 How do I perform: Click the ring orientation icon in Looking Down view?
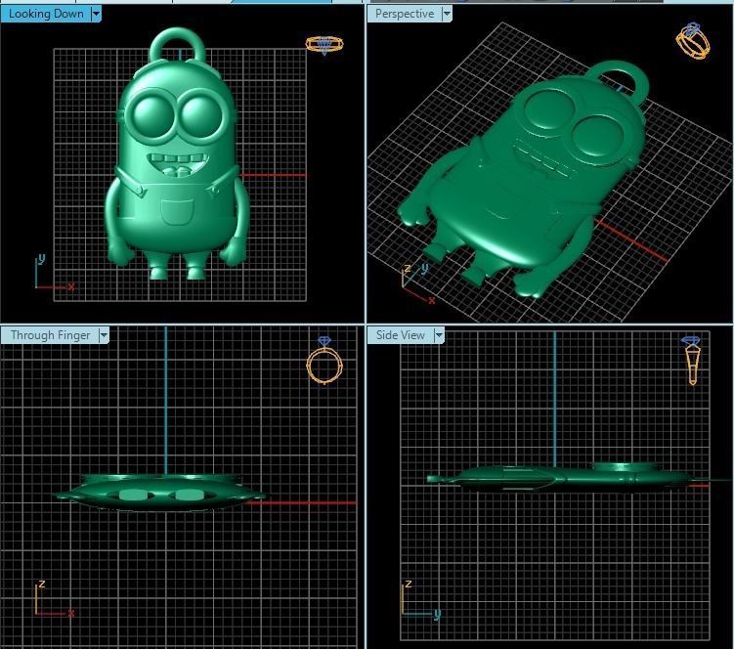(x=324, y=45)
